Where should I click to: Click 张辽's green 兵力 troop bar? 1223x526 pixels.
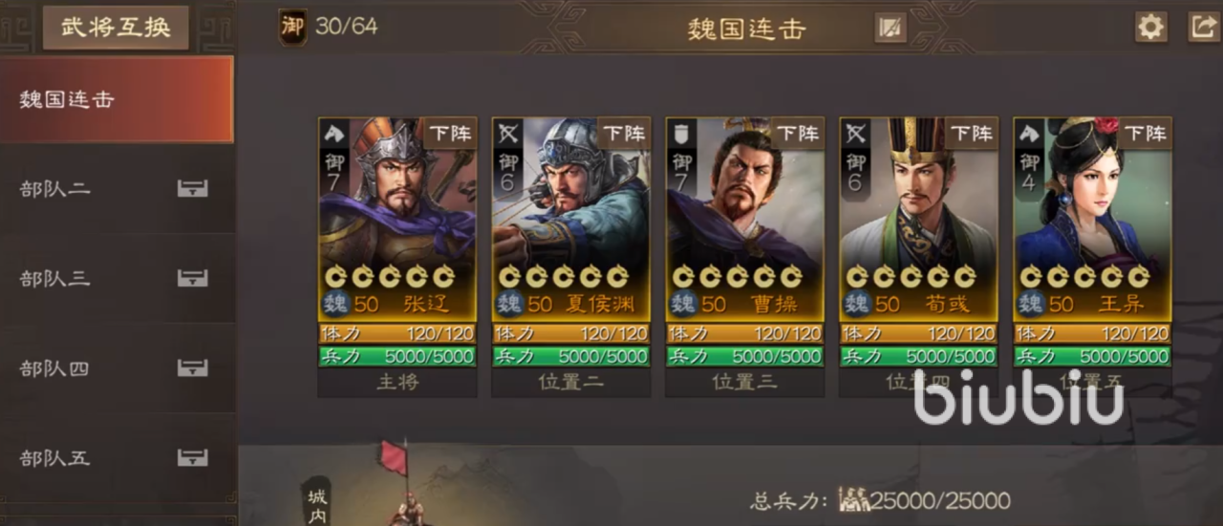pyautogui.click(x=397, y=356)
